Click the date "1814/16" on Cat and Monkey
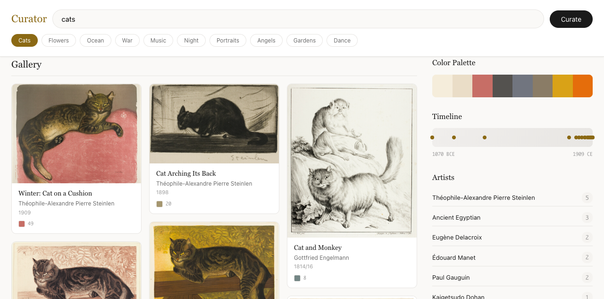Viewport: 604px width, 299px height. [303, 267]
